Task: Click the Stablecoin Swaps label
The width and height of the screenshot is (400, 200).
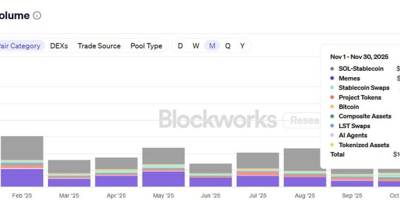Action: point(364,88)
